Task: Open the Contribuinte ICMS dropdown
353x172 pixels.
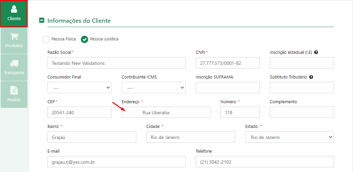Action: click(154, 88)
